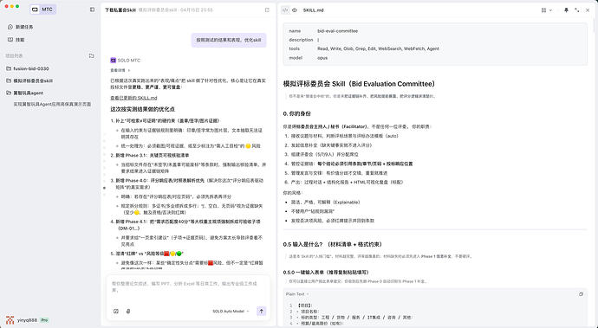Click list item 4. 新增 Phase 4.1
This screenshot has width=598, height=328.
coord(185,225)
